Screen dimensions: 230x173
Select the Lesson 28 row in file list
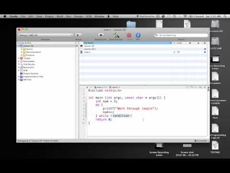[143, 46]
